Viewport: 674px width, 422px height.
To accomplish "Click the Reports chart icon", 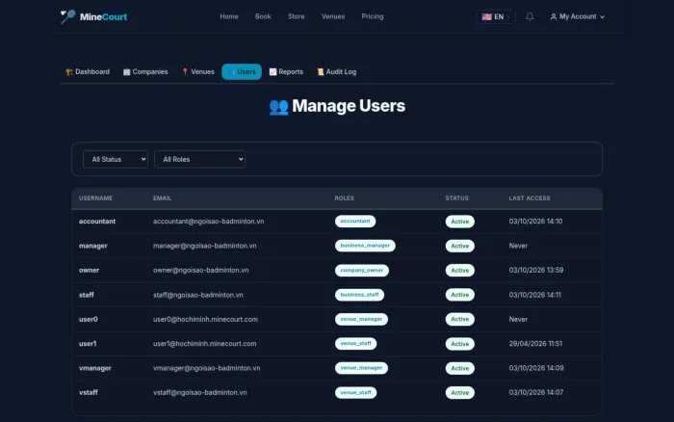I will pyautogui.click(x=272, y=72).
